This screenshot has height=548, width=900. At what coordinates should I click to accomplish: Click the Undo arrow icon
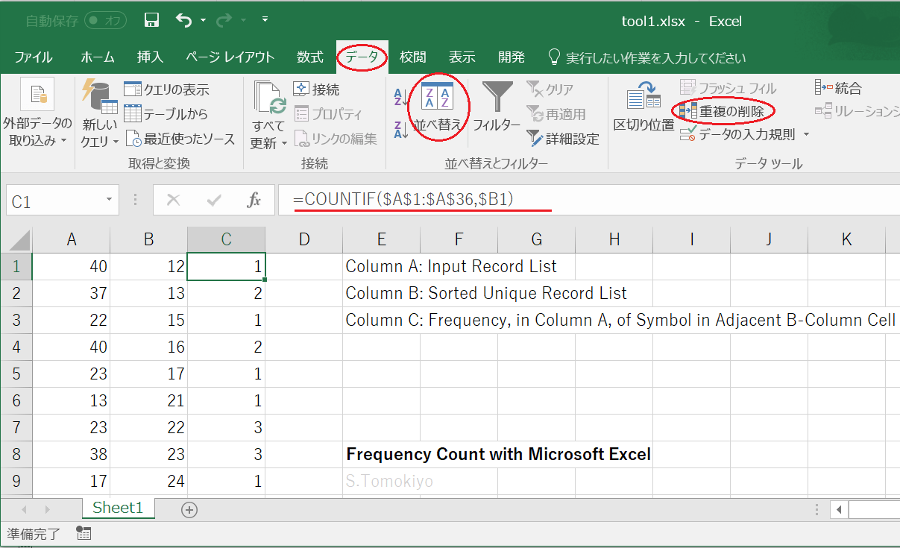[x=184, y=20]
